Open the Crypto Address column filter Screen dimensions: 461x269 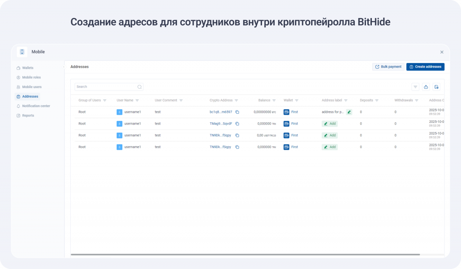click(236, 100)
